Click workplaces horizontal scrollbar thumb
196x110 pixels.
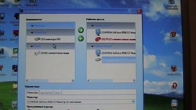(x=101, y=81)
